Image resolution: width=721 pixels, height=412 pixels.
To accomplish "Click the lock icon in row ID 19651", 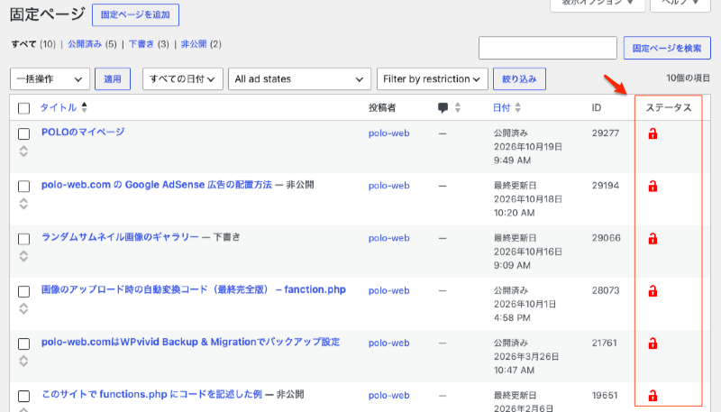I will [x=653, y=396].
